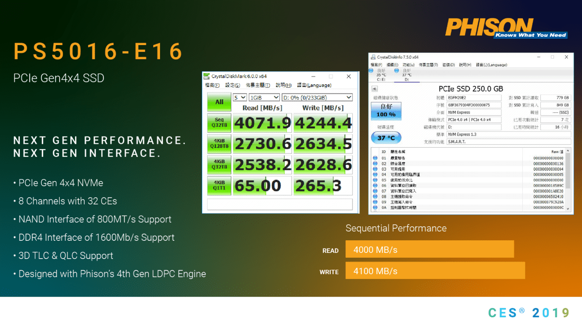
Task: Select the D: drive 37 °C status orb
Action: [x=396, y=71]
